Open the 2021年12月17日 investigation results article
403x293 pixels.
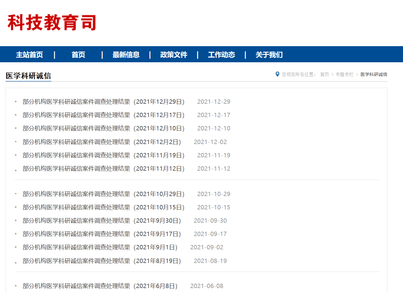pyautogui.click(x=104, y=115)
